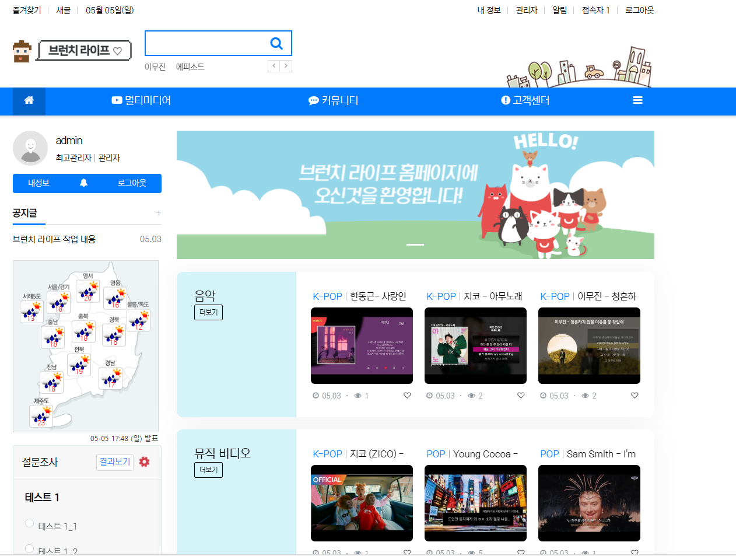Screen dimensions: 736x556
Task: Select the 테스트 1_2 radio option
Action: [x=30, y=548]
